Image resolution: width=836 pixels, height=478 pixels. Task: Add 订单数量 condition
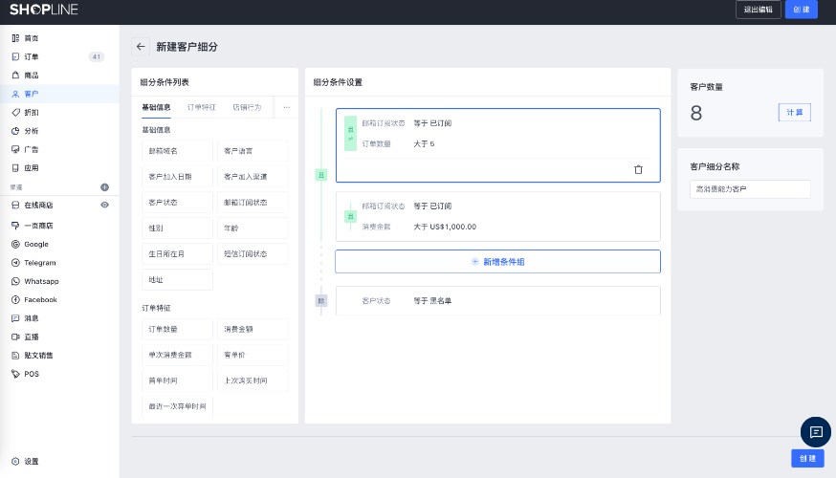178,329
